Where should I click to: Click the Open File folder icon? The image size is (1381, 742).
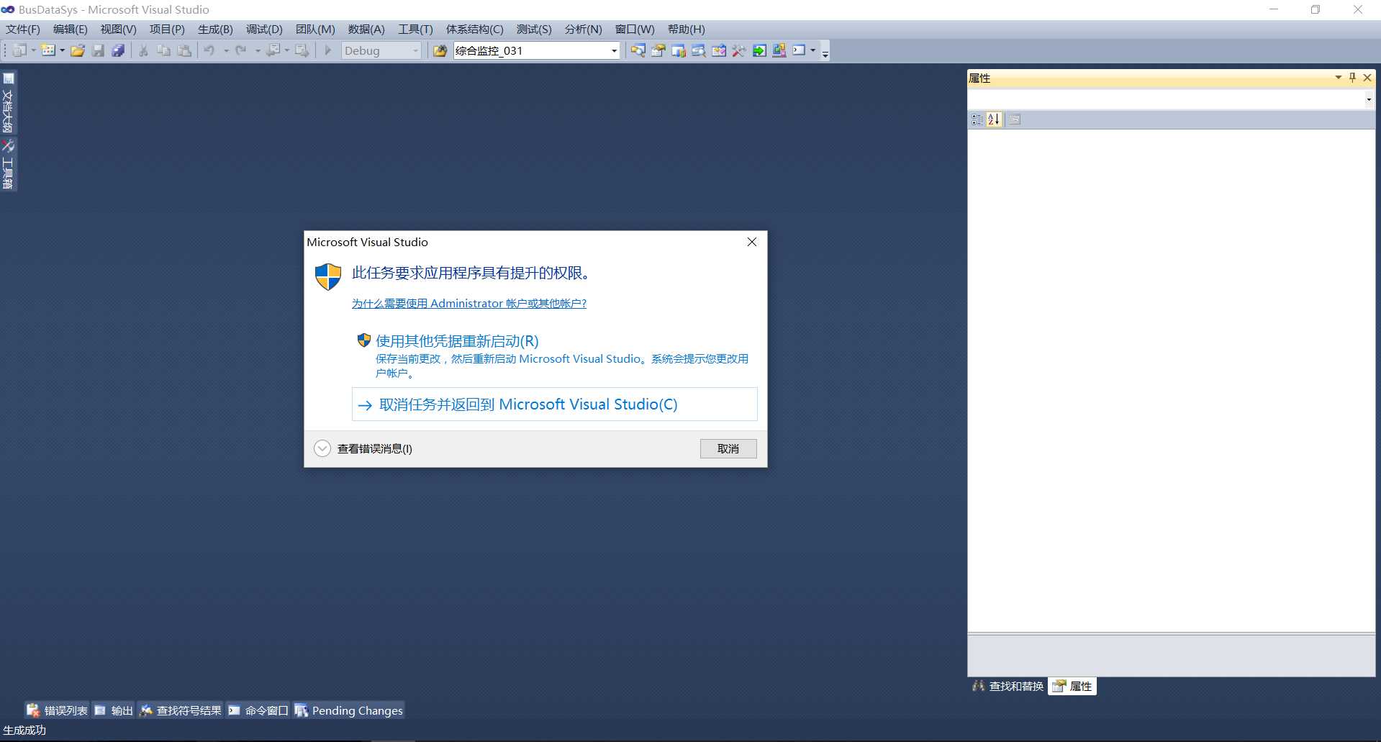[78, 50]
